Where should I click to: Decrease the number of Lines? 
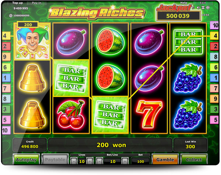tap(74, 161)
